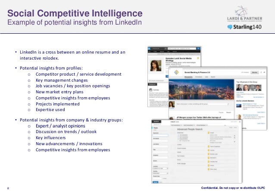Click the Lardi & Partner globe logo
Image resolution: width=275 pixels, height=191 pixels.
tap(241, 11)
